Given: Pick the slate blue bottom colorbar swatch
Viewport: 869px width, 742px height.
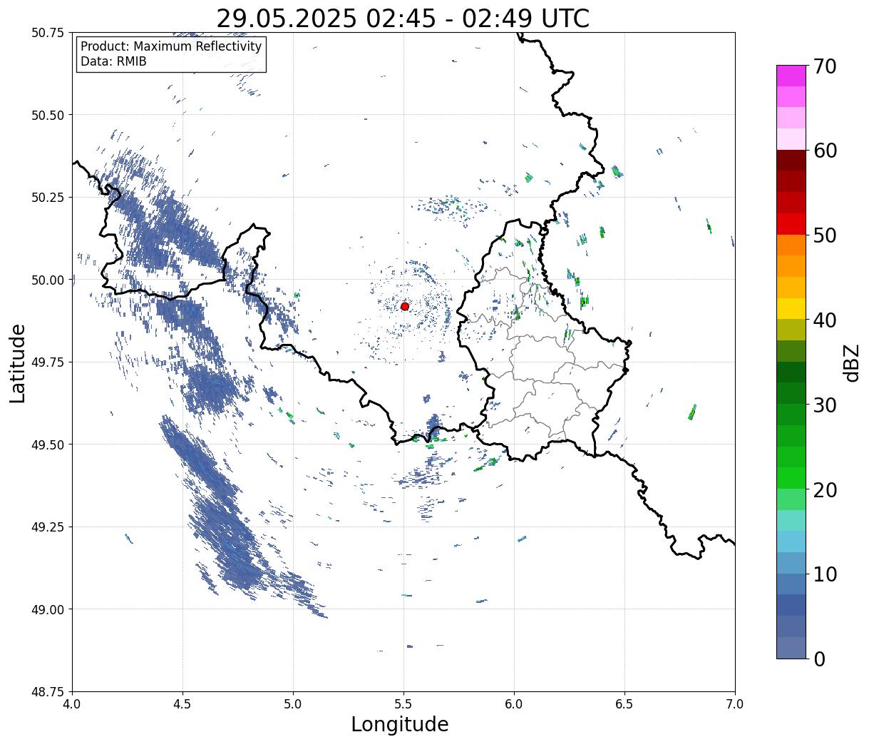Looking at the screenshot, I should 791,648.
